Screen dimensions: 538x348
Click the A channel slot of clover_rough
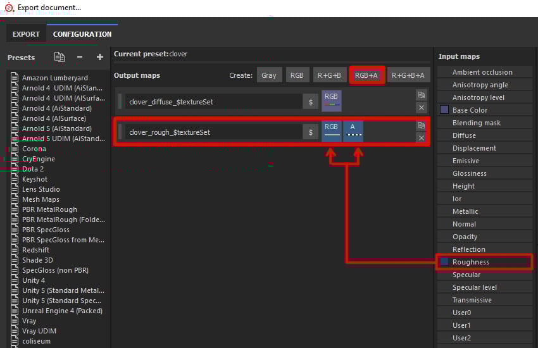(x=353, y=131)
